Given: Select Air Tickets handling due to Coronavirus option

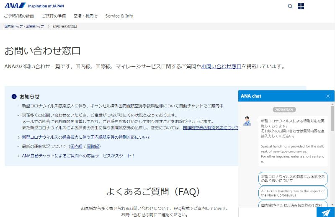Looking at the screenshot, I should click(293, 193).
